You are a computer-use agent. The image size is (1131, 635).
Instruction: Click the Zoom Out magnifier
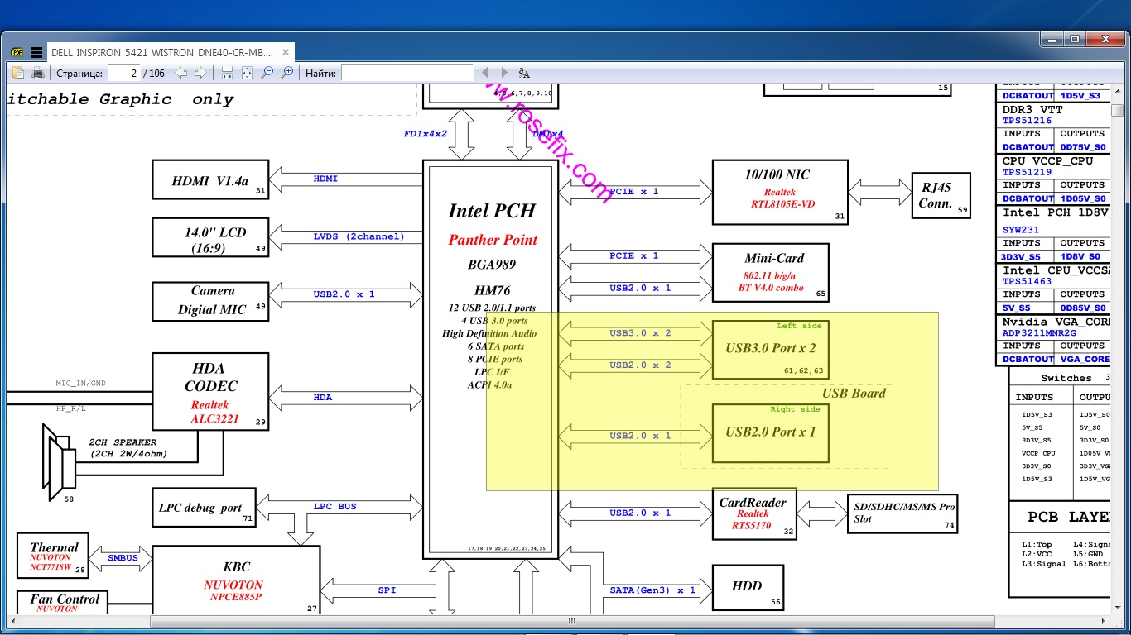[x=267, y=73]
